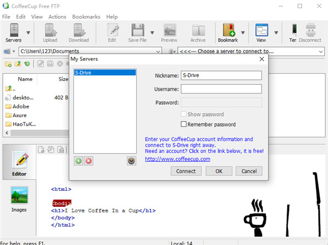This screenshot has width=328, height=245.
Task: Open the http://www.coffeecup.com link
Action: tap(177, 159)
